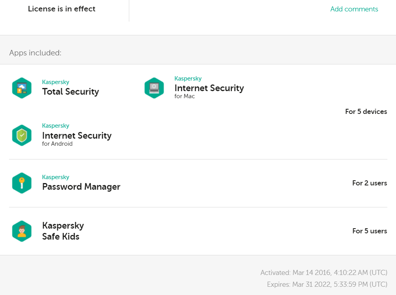Click the Kaspersky Total Security hexagon icon
Viewport: 396px width, 295px height.
22,88
